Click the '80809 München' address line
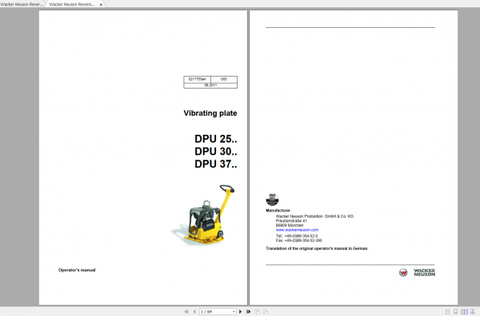This screenshot has height=316, width=480. [x=290, y=225]
